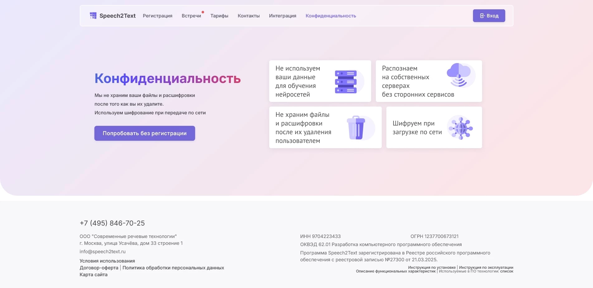Navigate to Интеграция section

tap(282, 16)
